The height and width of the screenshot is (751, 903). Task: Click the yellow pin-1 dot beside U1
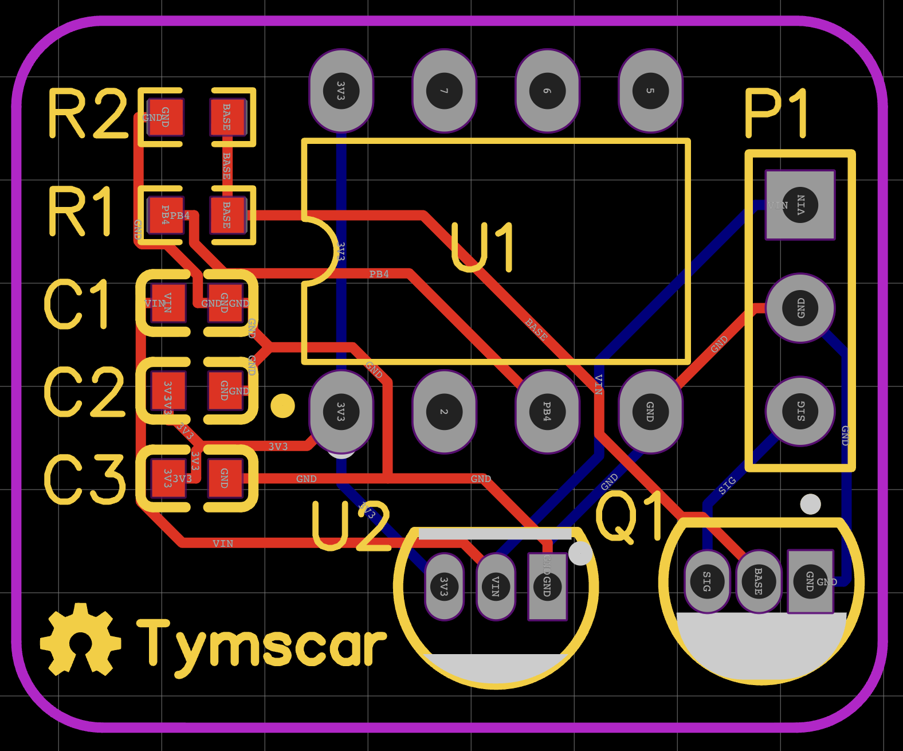tap(282, 406)
